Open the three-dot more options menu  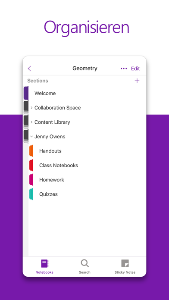[124, 69]
